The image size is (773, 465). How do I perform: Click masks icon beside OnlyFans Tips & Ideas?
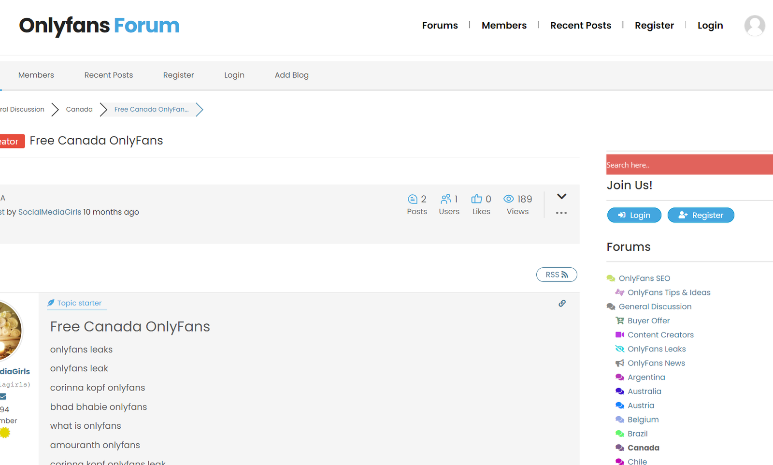[x=619, y=292]
